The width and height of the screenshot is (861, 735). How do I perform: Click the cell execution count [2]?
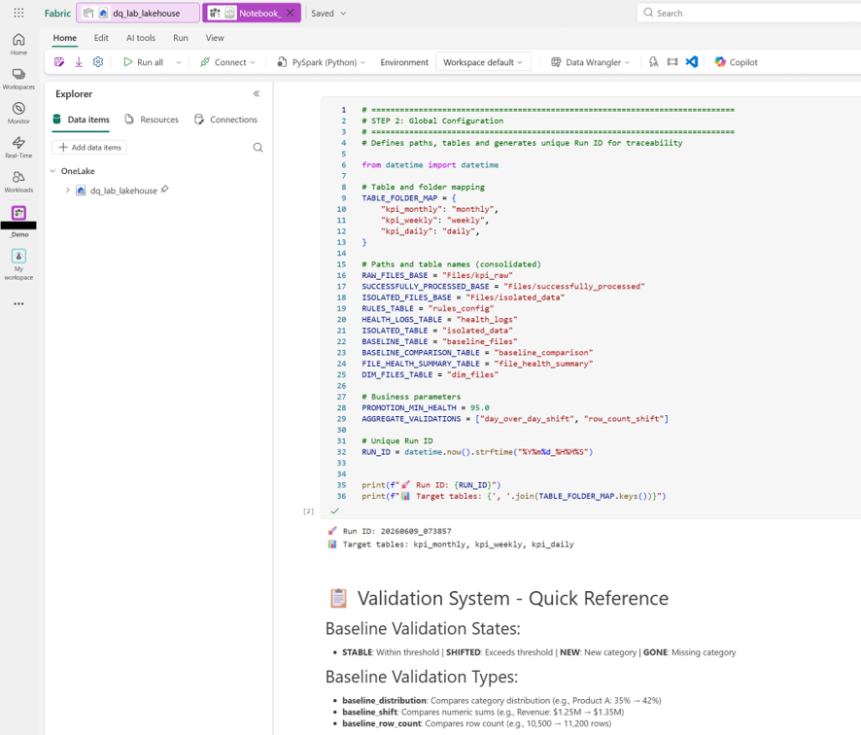(309, 511)
